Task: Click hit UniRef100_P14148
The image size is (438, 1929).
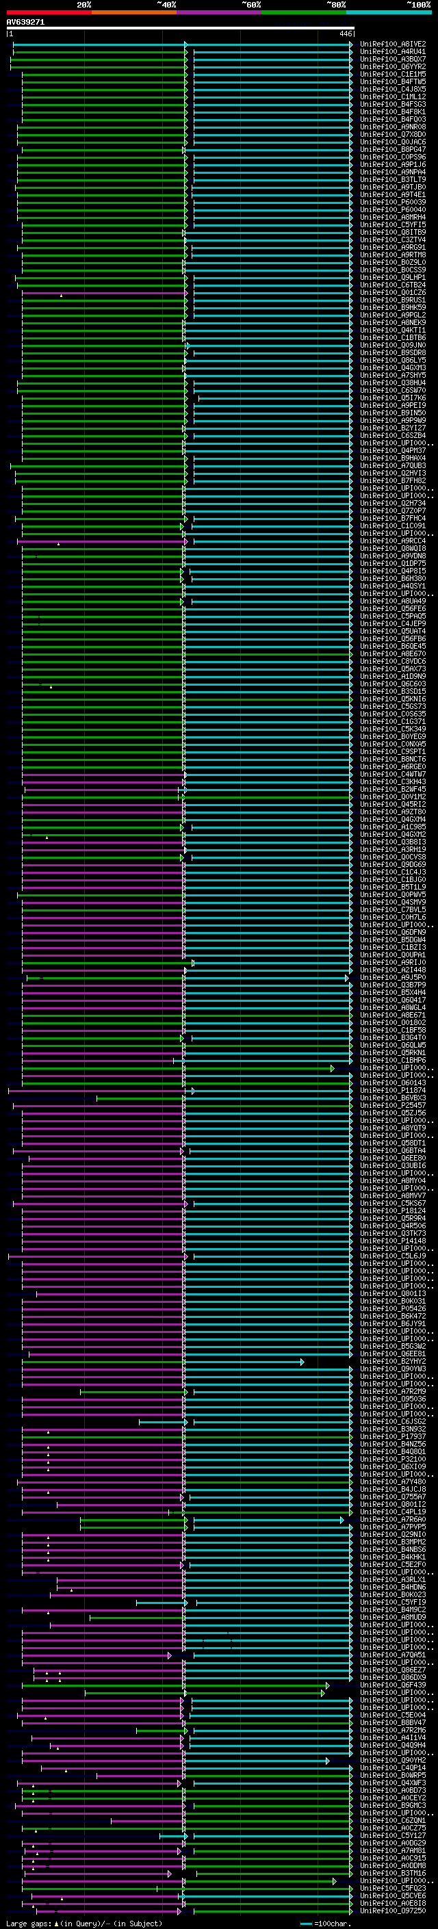Action: [x=393, y=1241]
